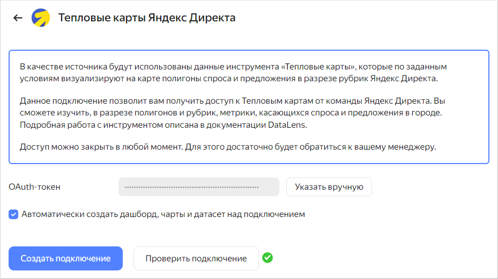Focus the masked OAuth-токен input field
The width and height of the screenshot is (498, 279).
(198, 187)
